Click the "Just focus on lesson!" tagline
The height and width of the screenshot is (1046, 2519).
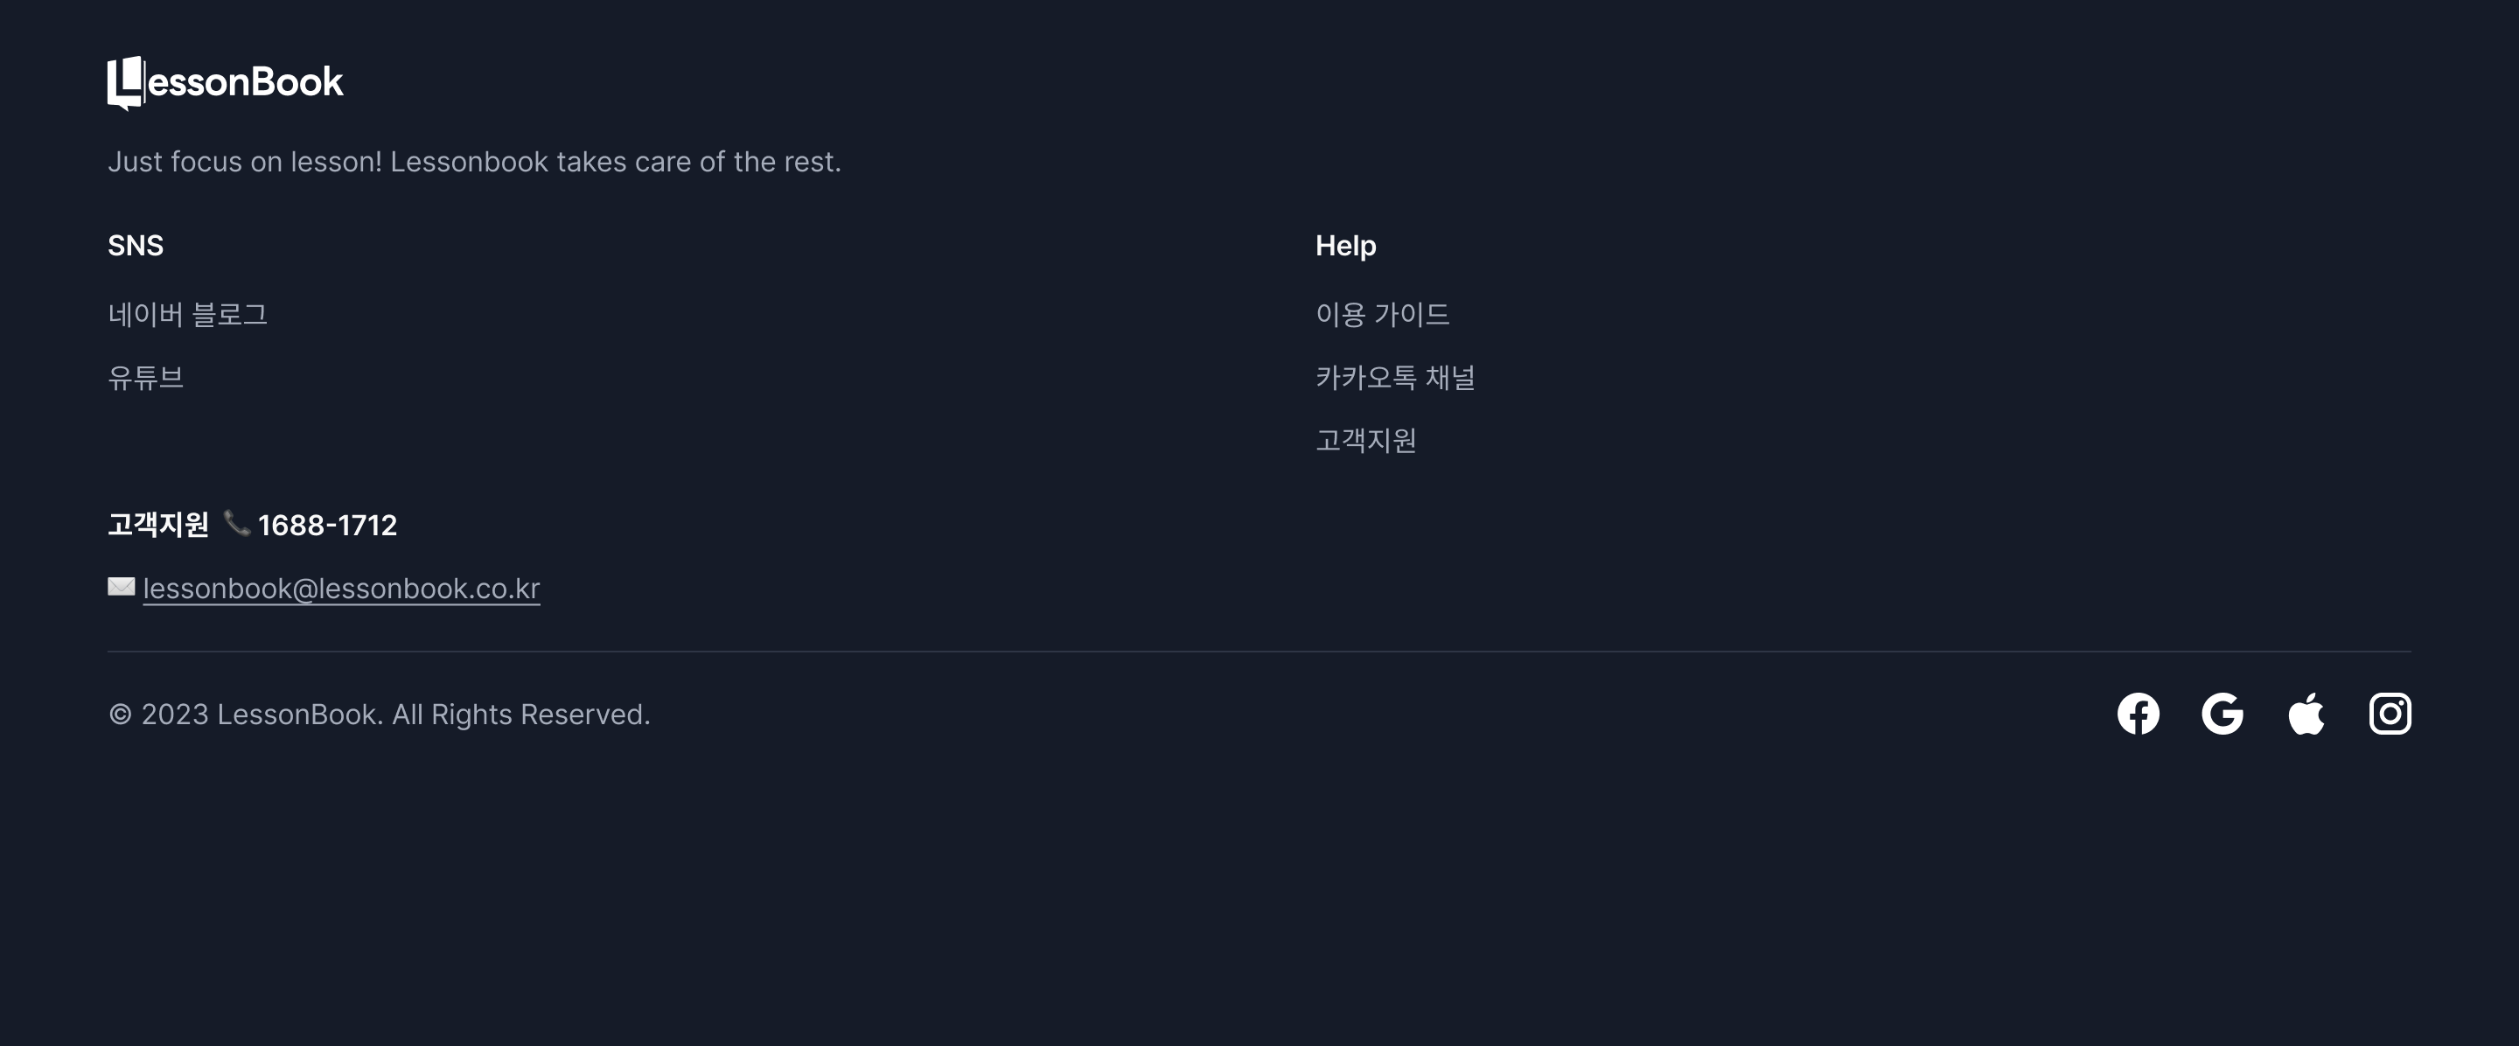click(x=474, y=161)
